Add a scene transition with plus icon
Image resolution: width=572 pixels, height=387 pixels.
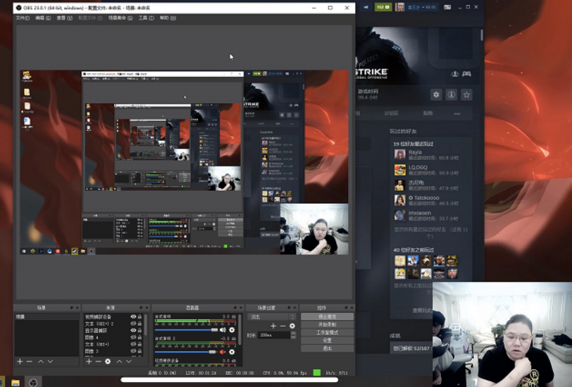(273, 326)
